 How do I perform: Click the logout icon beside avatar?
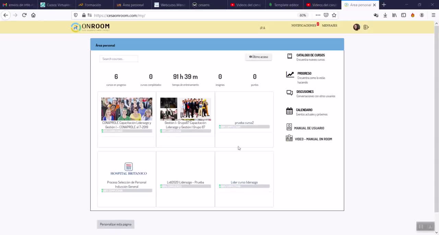click(x=366, y=27)
